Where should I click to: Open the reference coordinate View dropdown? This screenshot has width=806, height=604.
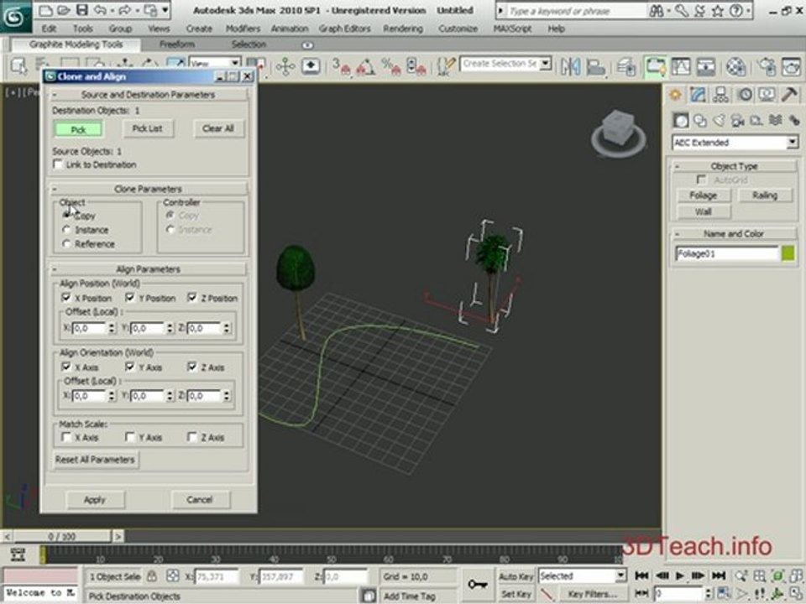coord(235,63)
